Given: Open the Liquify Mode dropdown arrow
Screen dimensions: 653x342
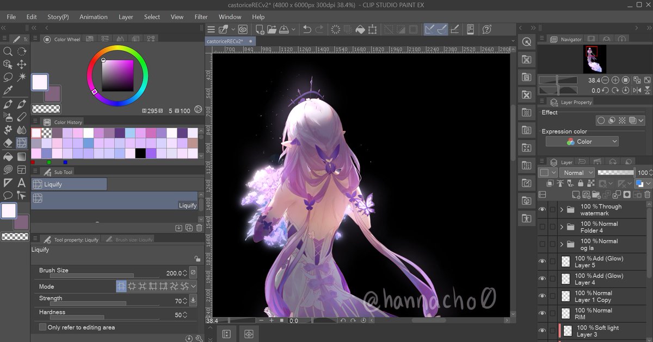Looking at the screenshot, I should [x=193, y=286].
